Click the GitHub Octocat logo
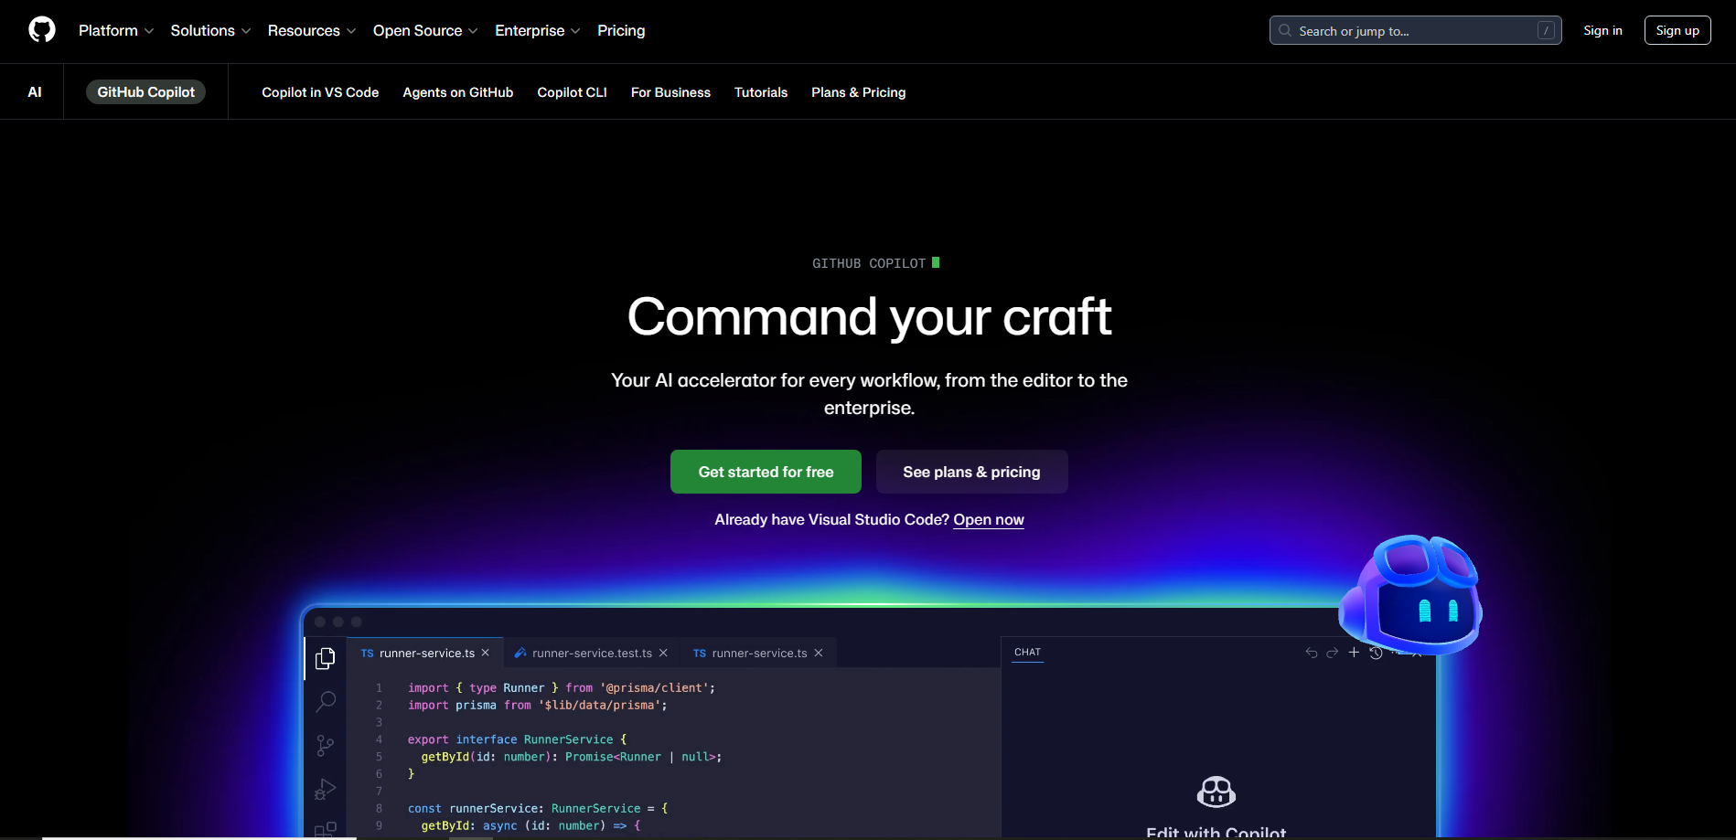Screen dimensions: 1736x840 [x=42, y=30]
